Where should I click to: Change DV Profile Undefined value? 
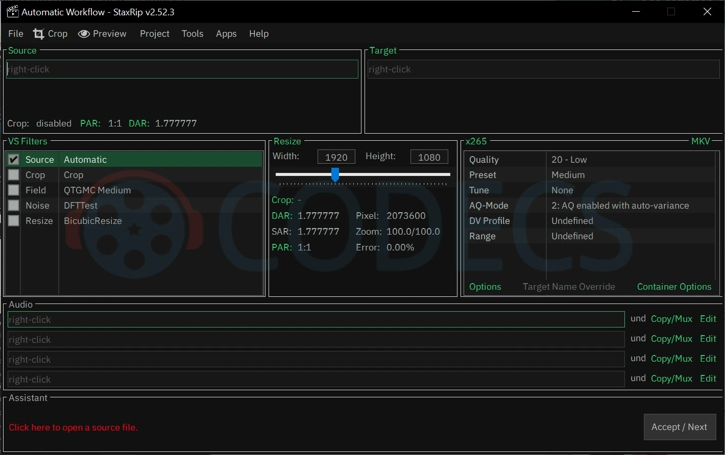point(572,221)
